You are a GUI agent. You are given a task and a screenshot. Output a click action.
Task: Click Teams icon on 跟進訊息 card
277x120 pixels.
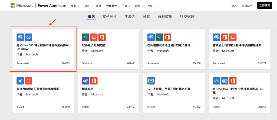(86, 81)
